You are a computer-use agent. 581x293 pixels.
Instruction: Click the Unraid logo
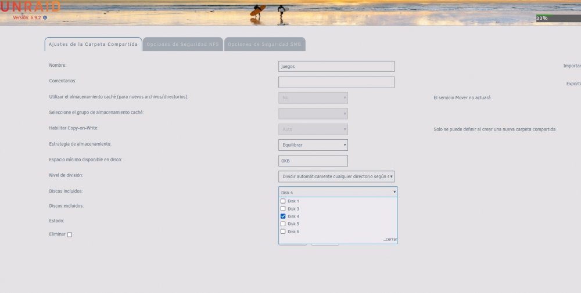(x=30, y=6)
